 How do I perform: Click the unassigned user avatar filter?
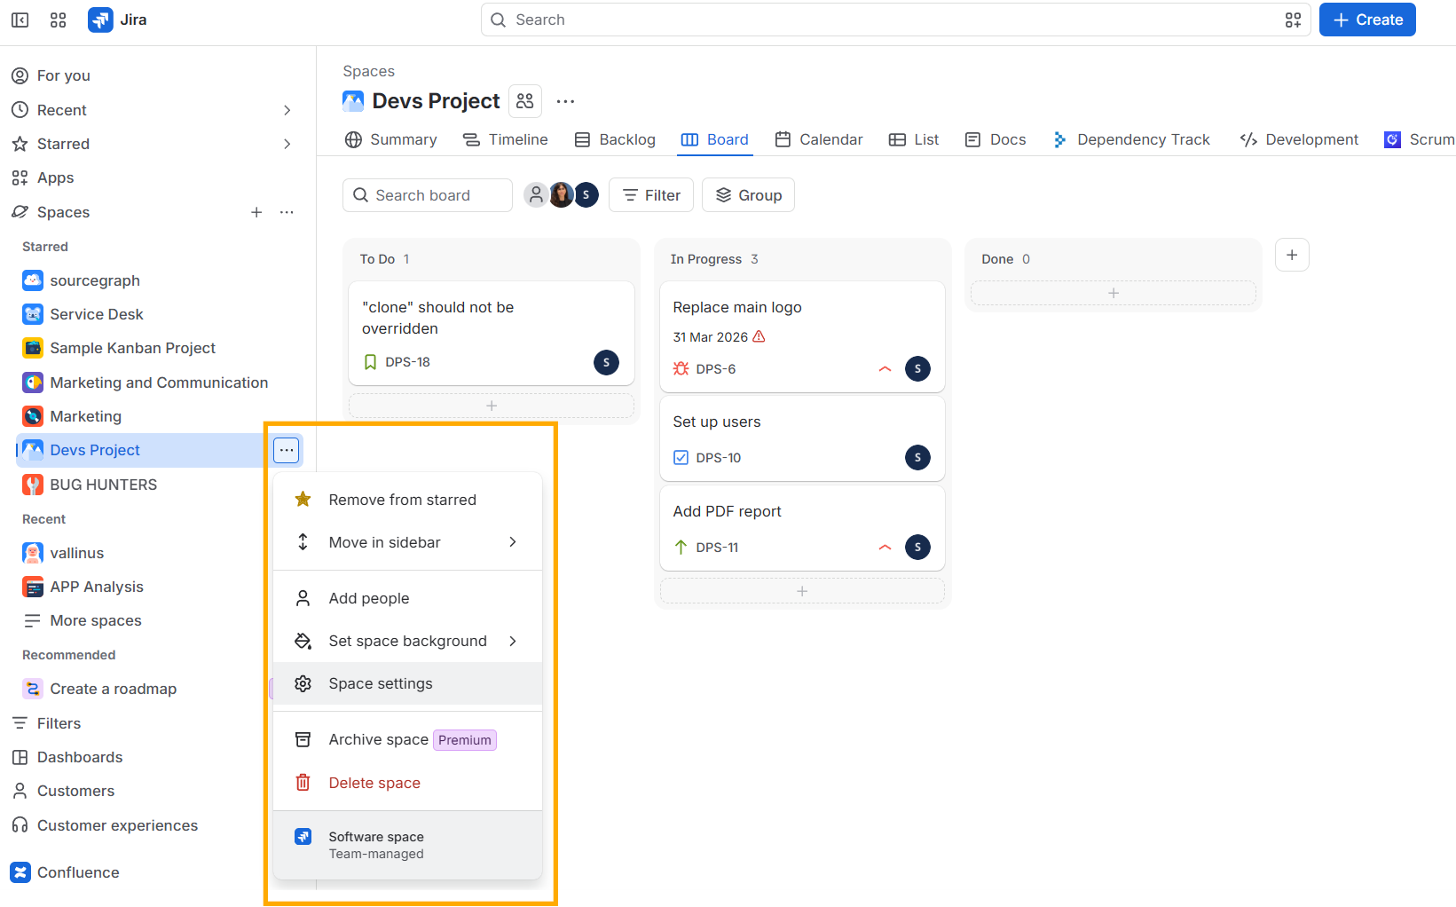[x=536, y=195]
